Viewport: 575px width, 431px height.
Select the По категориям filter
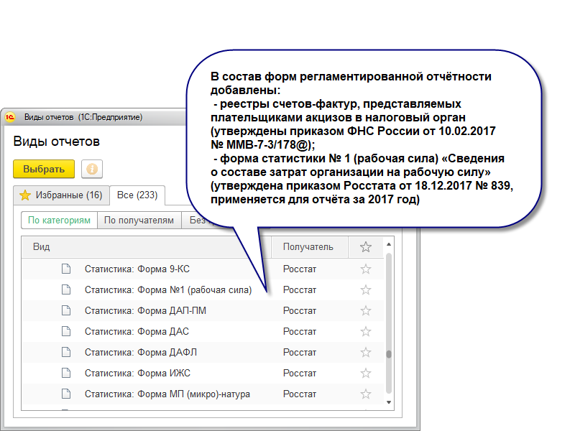[x=59, y=221]
